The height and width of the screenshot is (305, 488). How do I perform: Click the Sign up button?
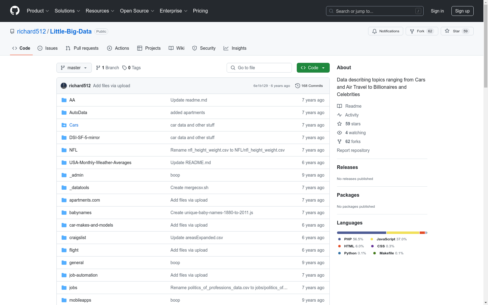point(462,11)
